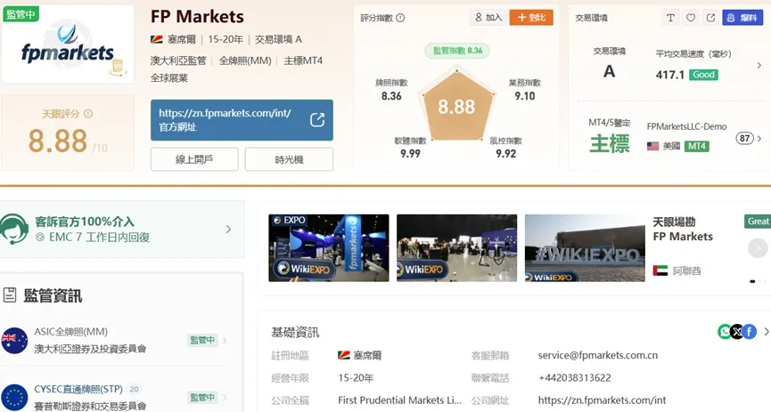Click the X (Twitter) social icon
The image size is (771, 412).
pyautogui.click(x=736, y=332)
